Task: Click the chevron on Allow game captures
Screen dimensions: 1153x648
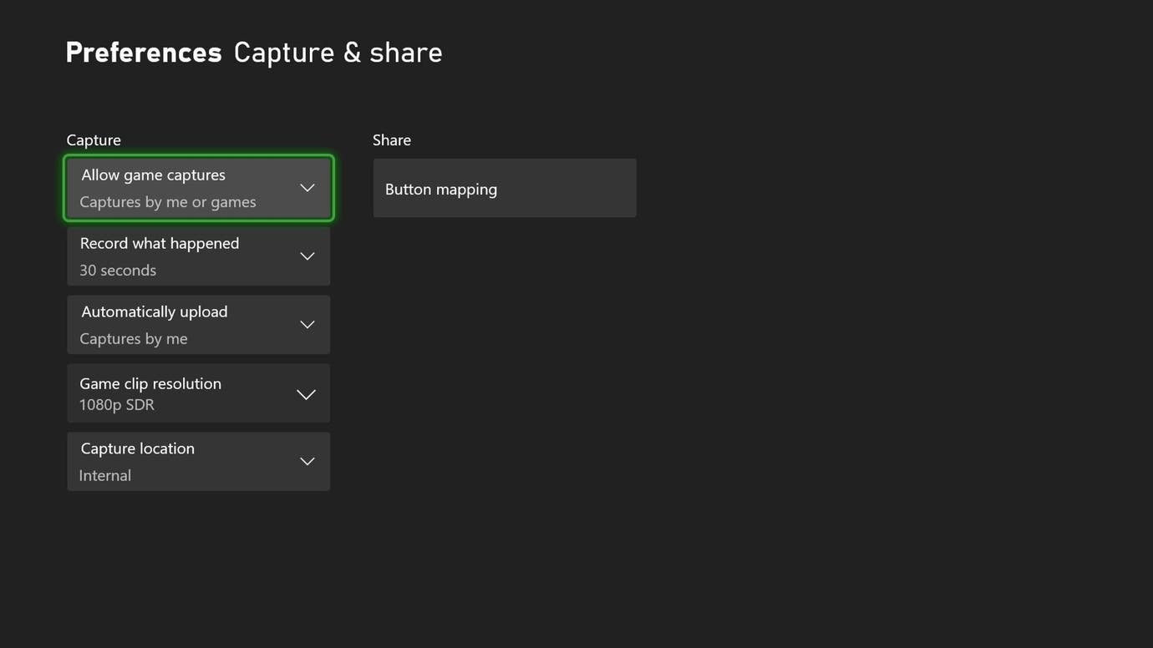Action: point(307,187)
